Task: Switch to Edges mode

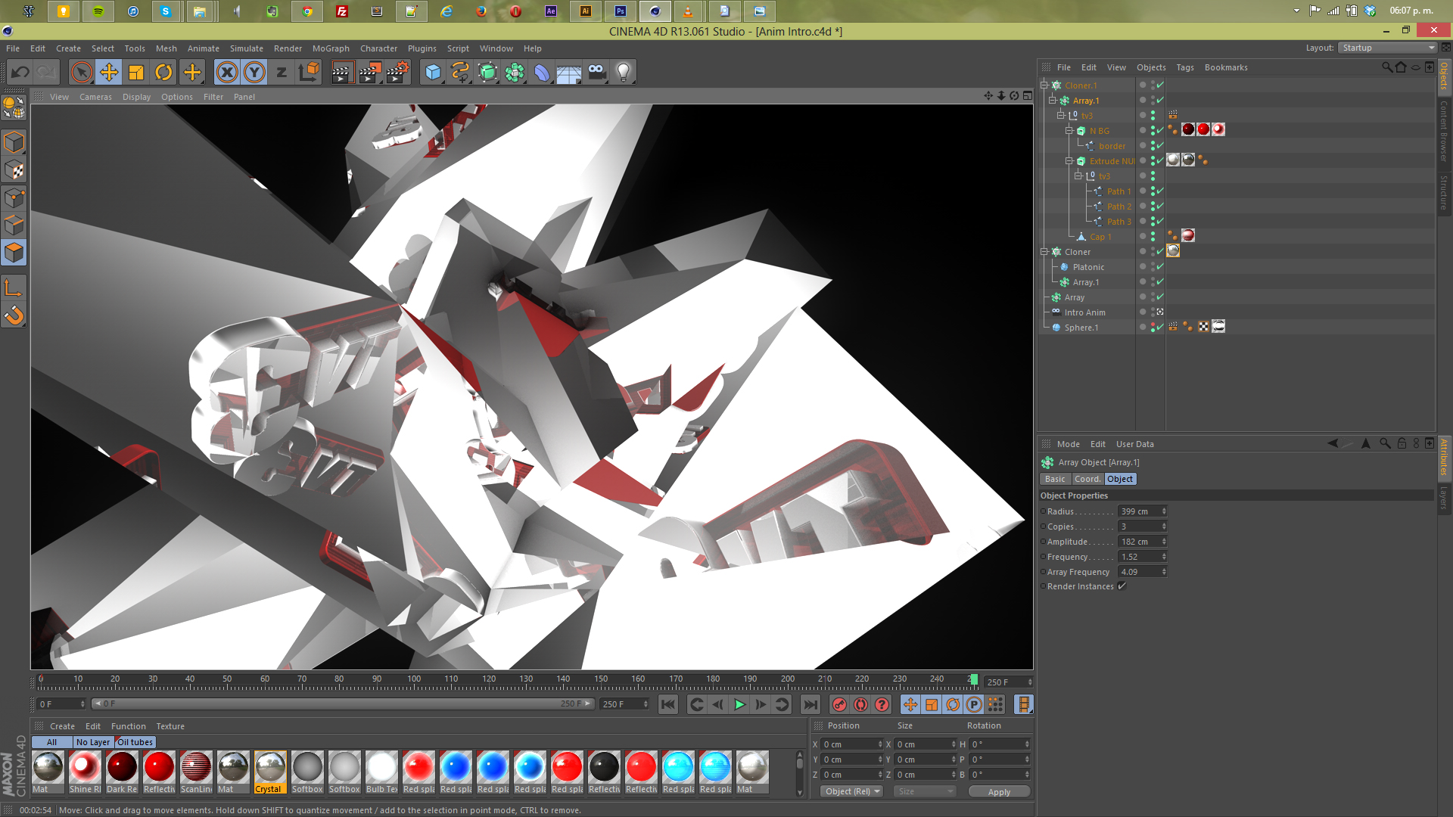Action: (14, 225)
